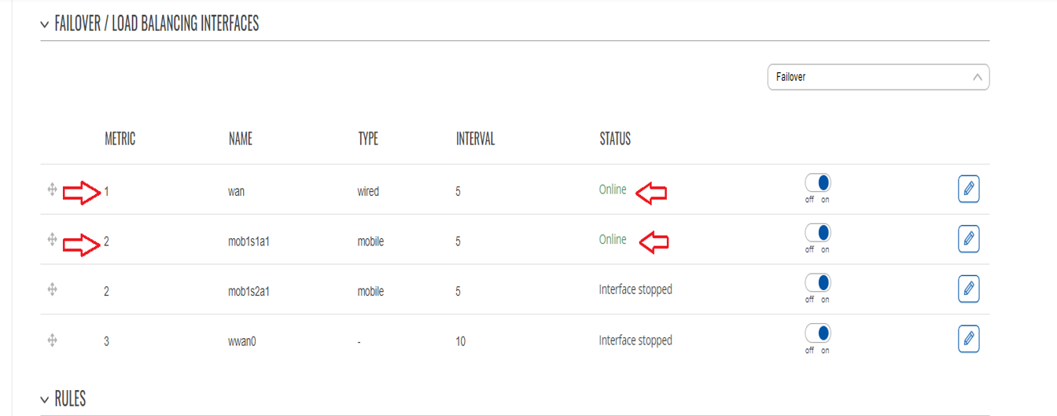Collapse the Failover / Load Balancing Interfaces section
The image size is (1057, 416).
point(45,24)
